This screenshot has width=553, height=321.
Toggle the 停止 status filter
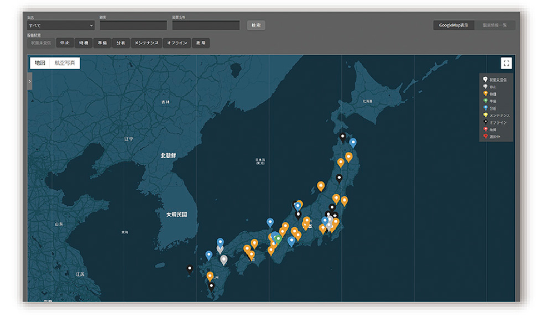pyautogui.click(x=65, y=43)
